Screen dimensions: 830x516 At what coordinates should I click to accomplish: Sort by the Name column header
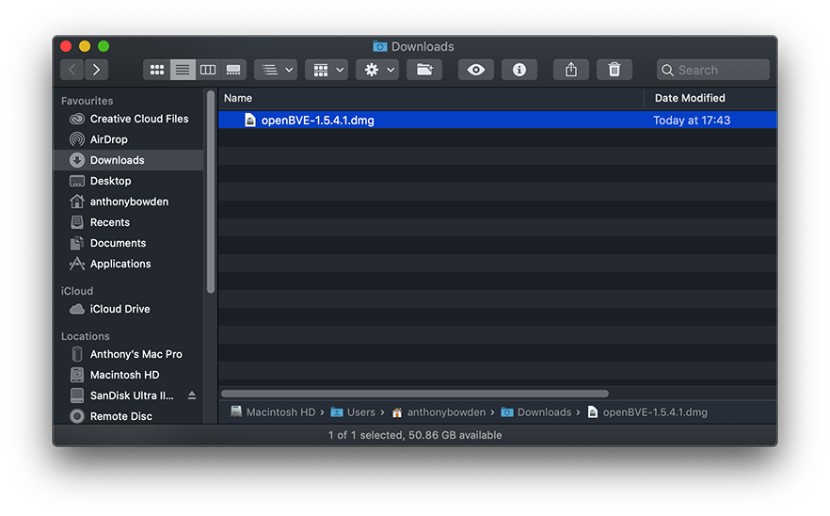point(431,98)
